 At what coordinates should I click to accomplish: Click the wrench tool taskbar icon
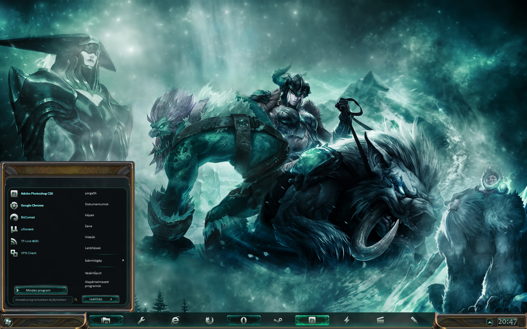tap(141, 320)
